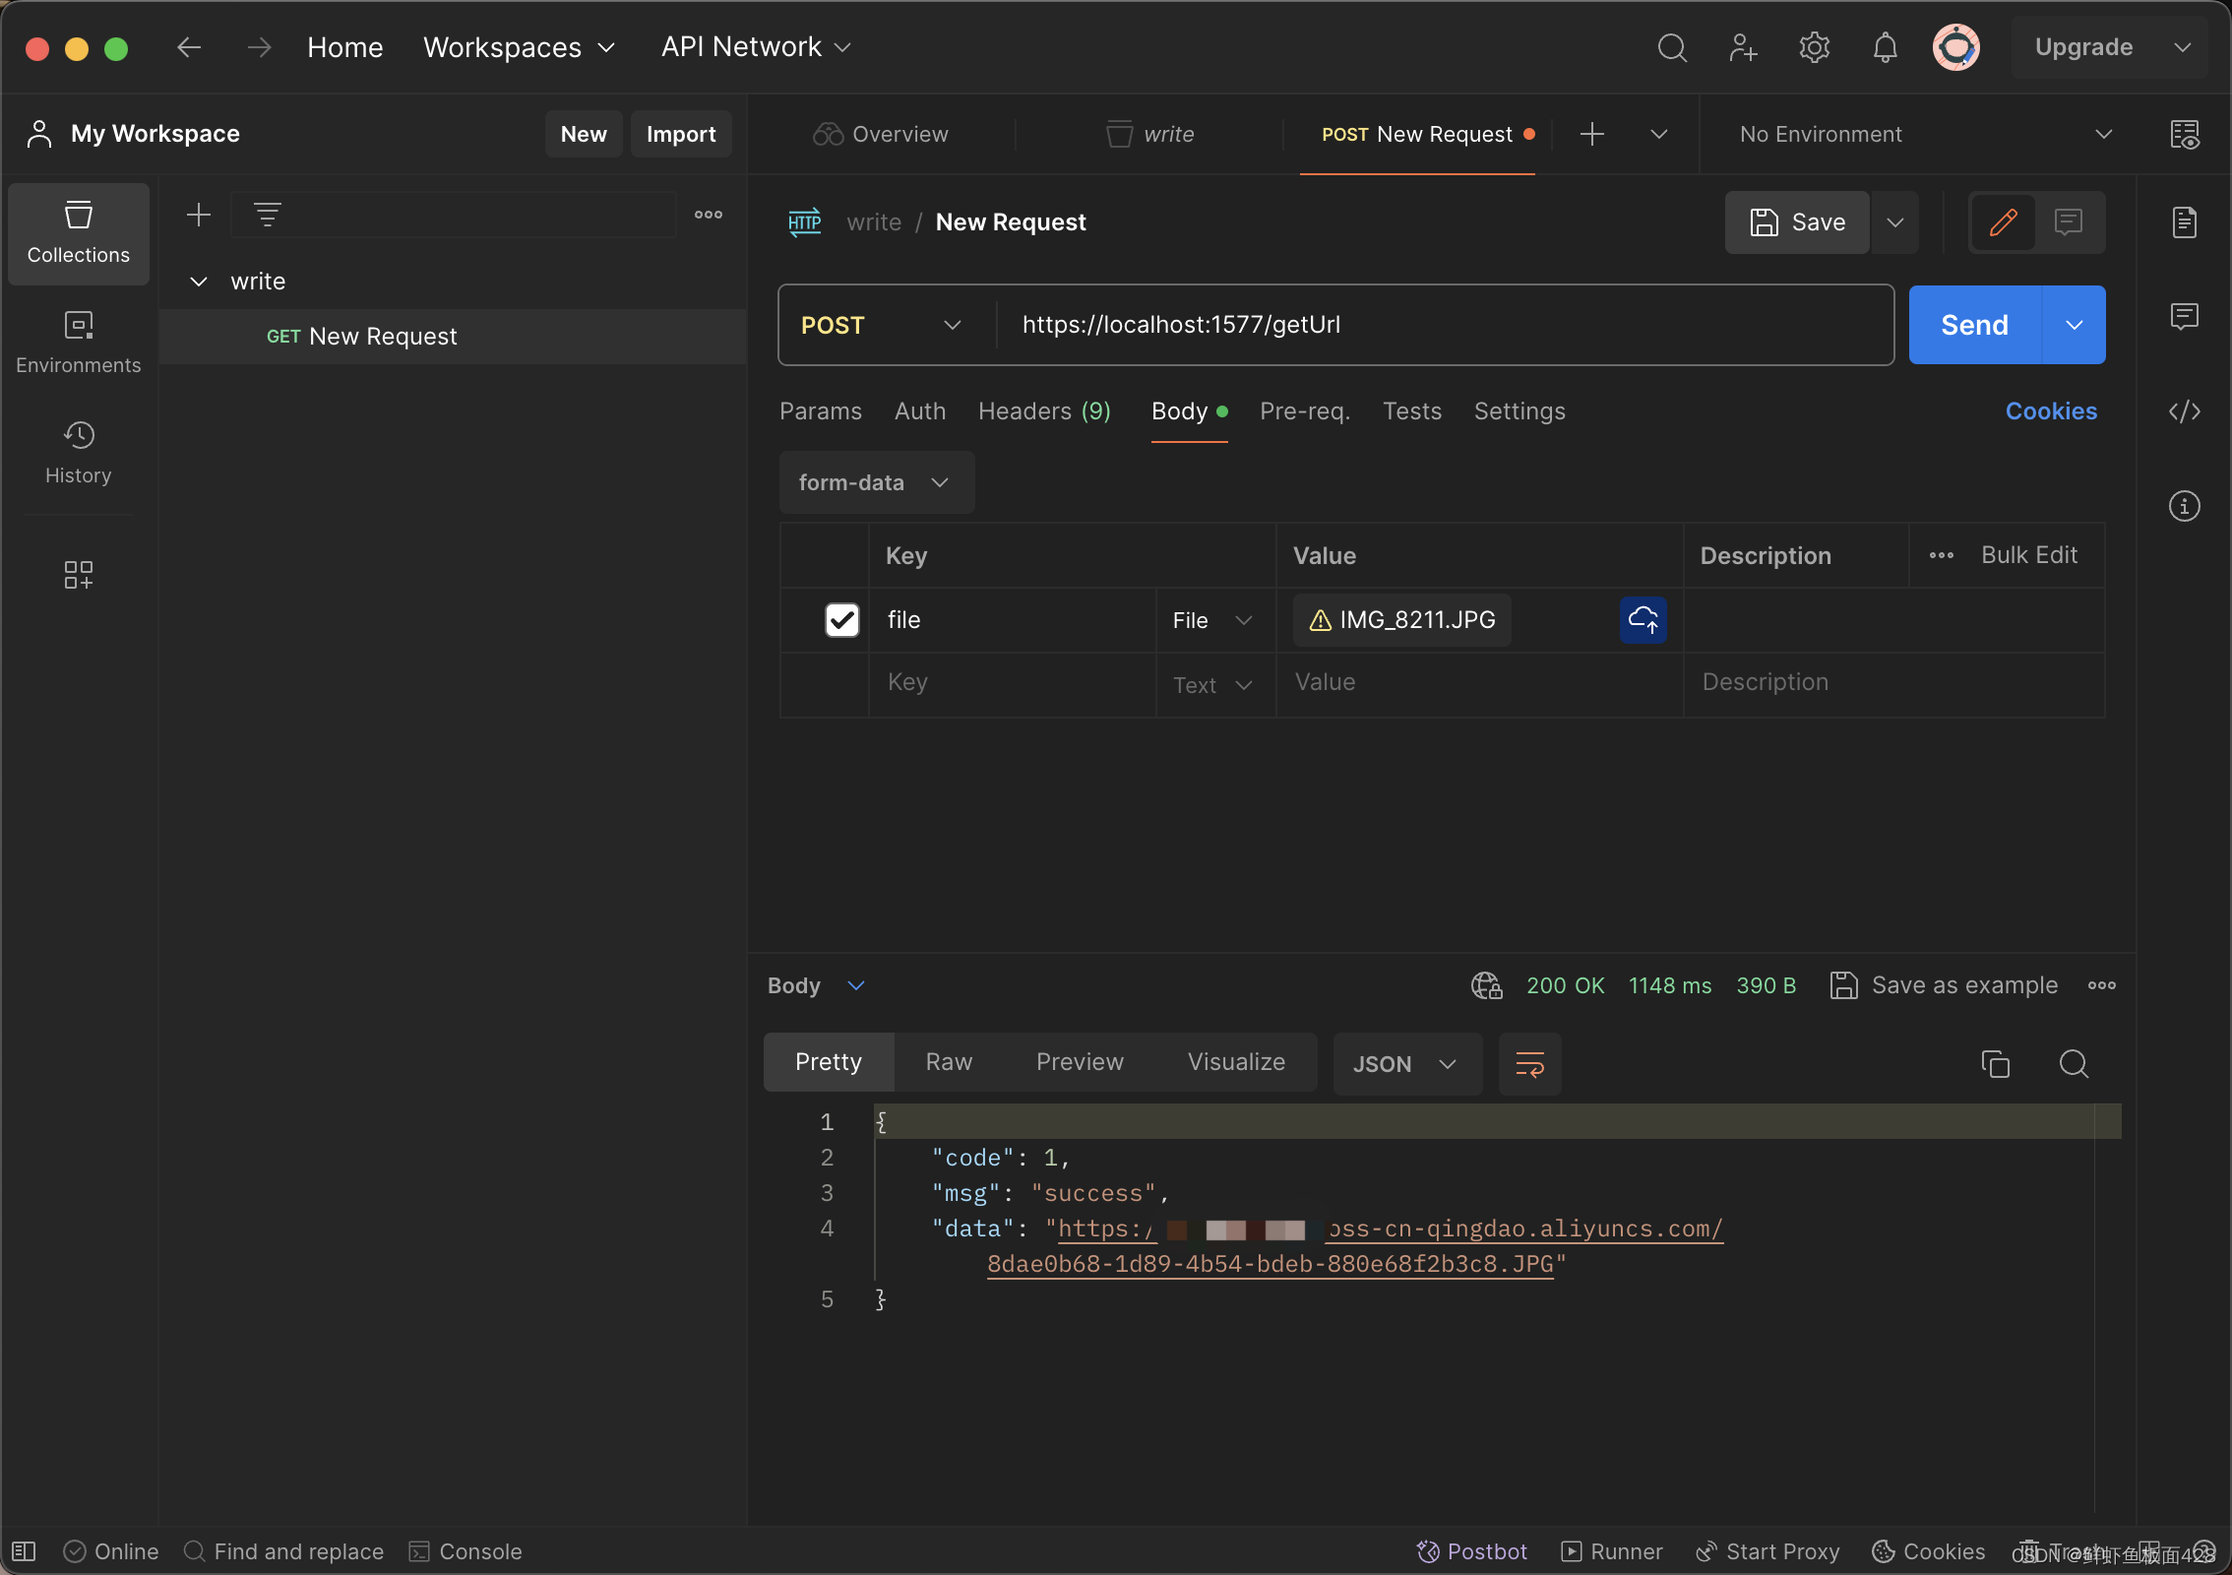
Task: Switch response view to Raw
Action: pos(949,1062)
